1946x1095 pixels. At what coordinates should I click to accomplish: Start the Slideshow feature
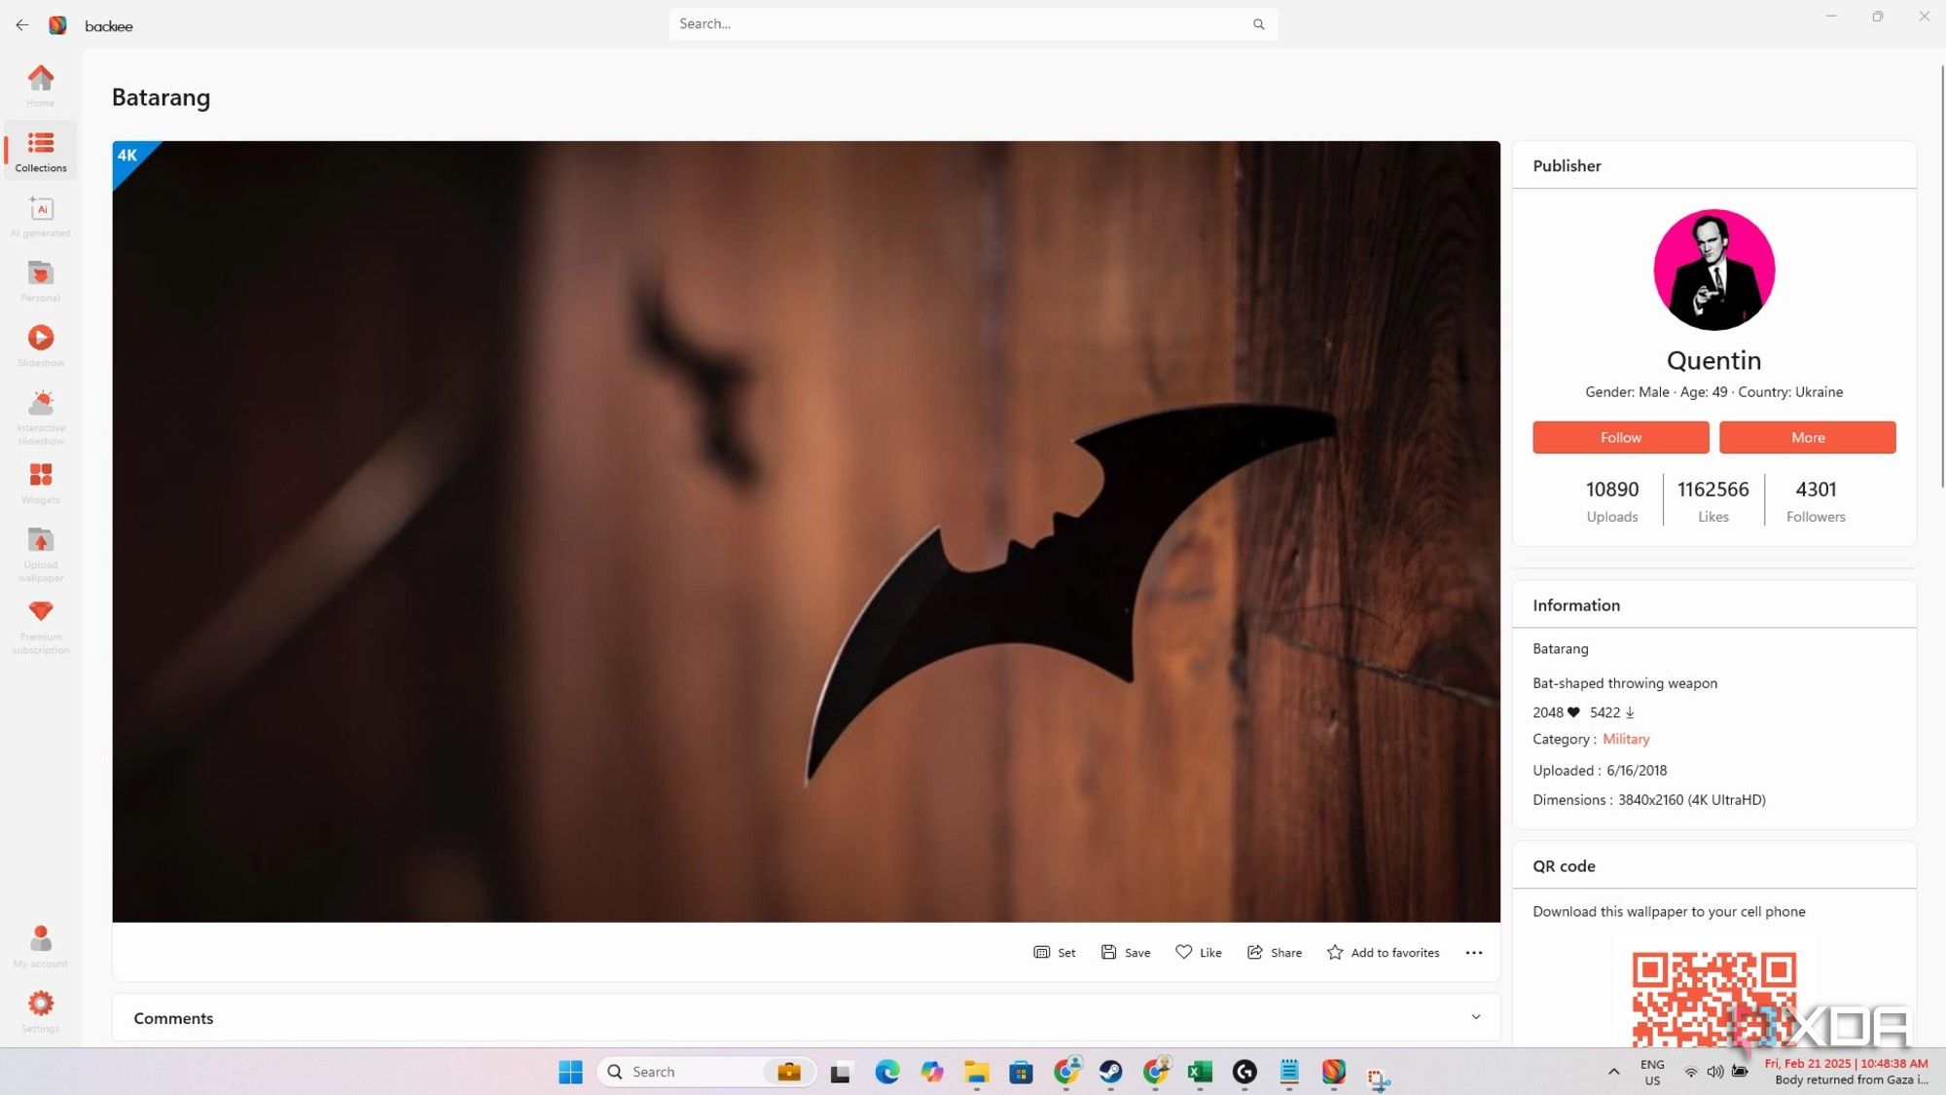pos(40,347)
